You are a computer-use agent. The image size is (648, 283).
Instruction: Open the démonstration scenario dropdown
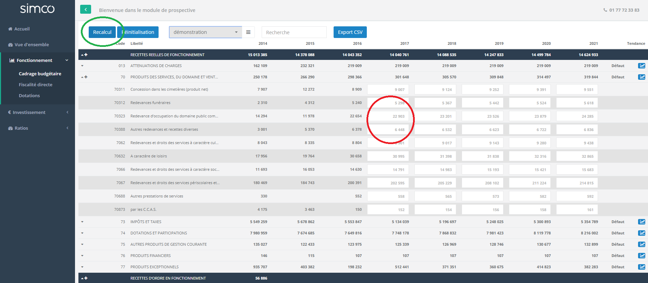pos(205,32)
